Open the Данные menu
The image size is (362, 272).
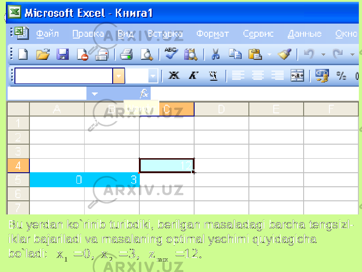point(305,34)
